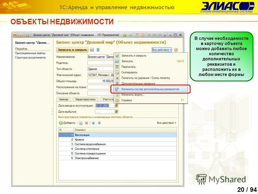Image resolution: width=258 pixels, height=194 pixels.
Task: Click the M- memory button in title bar
Action: (160, 35)
